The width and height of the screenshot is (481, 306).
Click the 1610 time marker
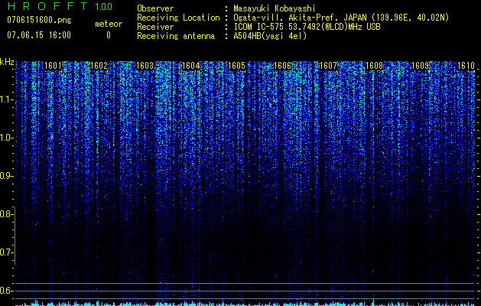(x=466, y=66)
